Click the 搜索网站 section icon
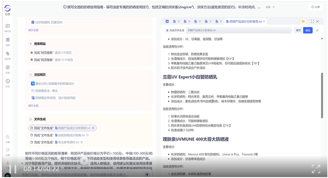The height and width of the screenshot is (178, 328). click(x=31, y=44)
